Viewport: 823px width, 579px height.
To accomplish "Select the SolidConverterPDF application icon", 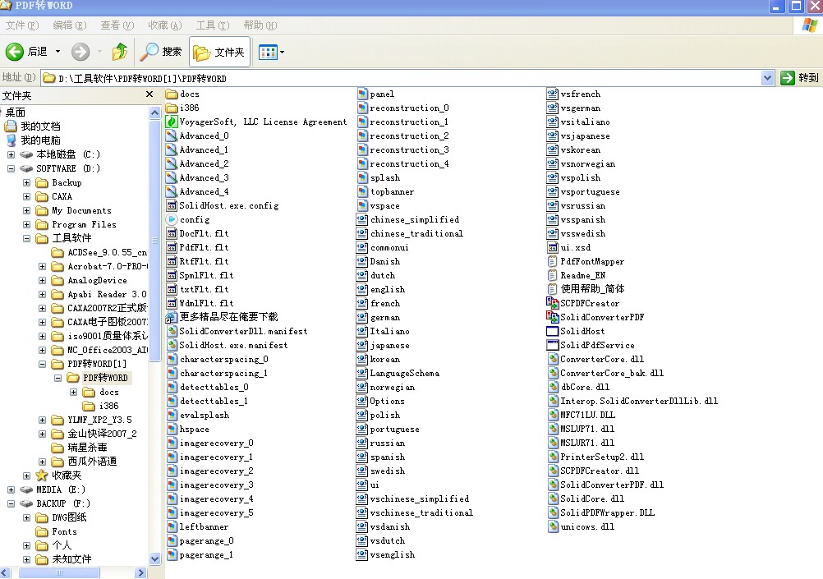I will [552, 317].
